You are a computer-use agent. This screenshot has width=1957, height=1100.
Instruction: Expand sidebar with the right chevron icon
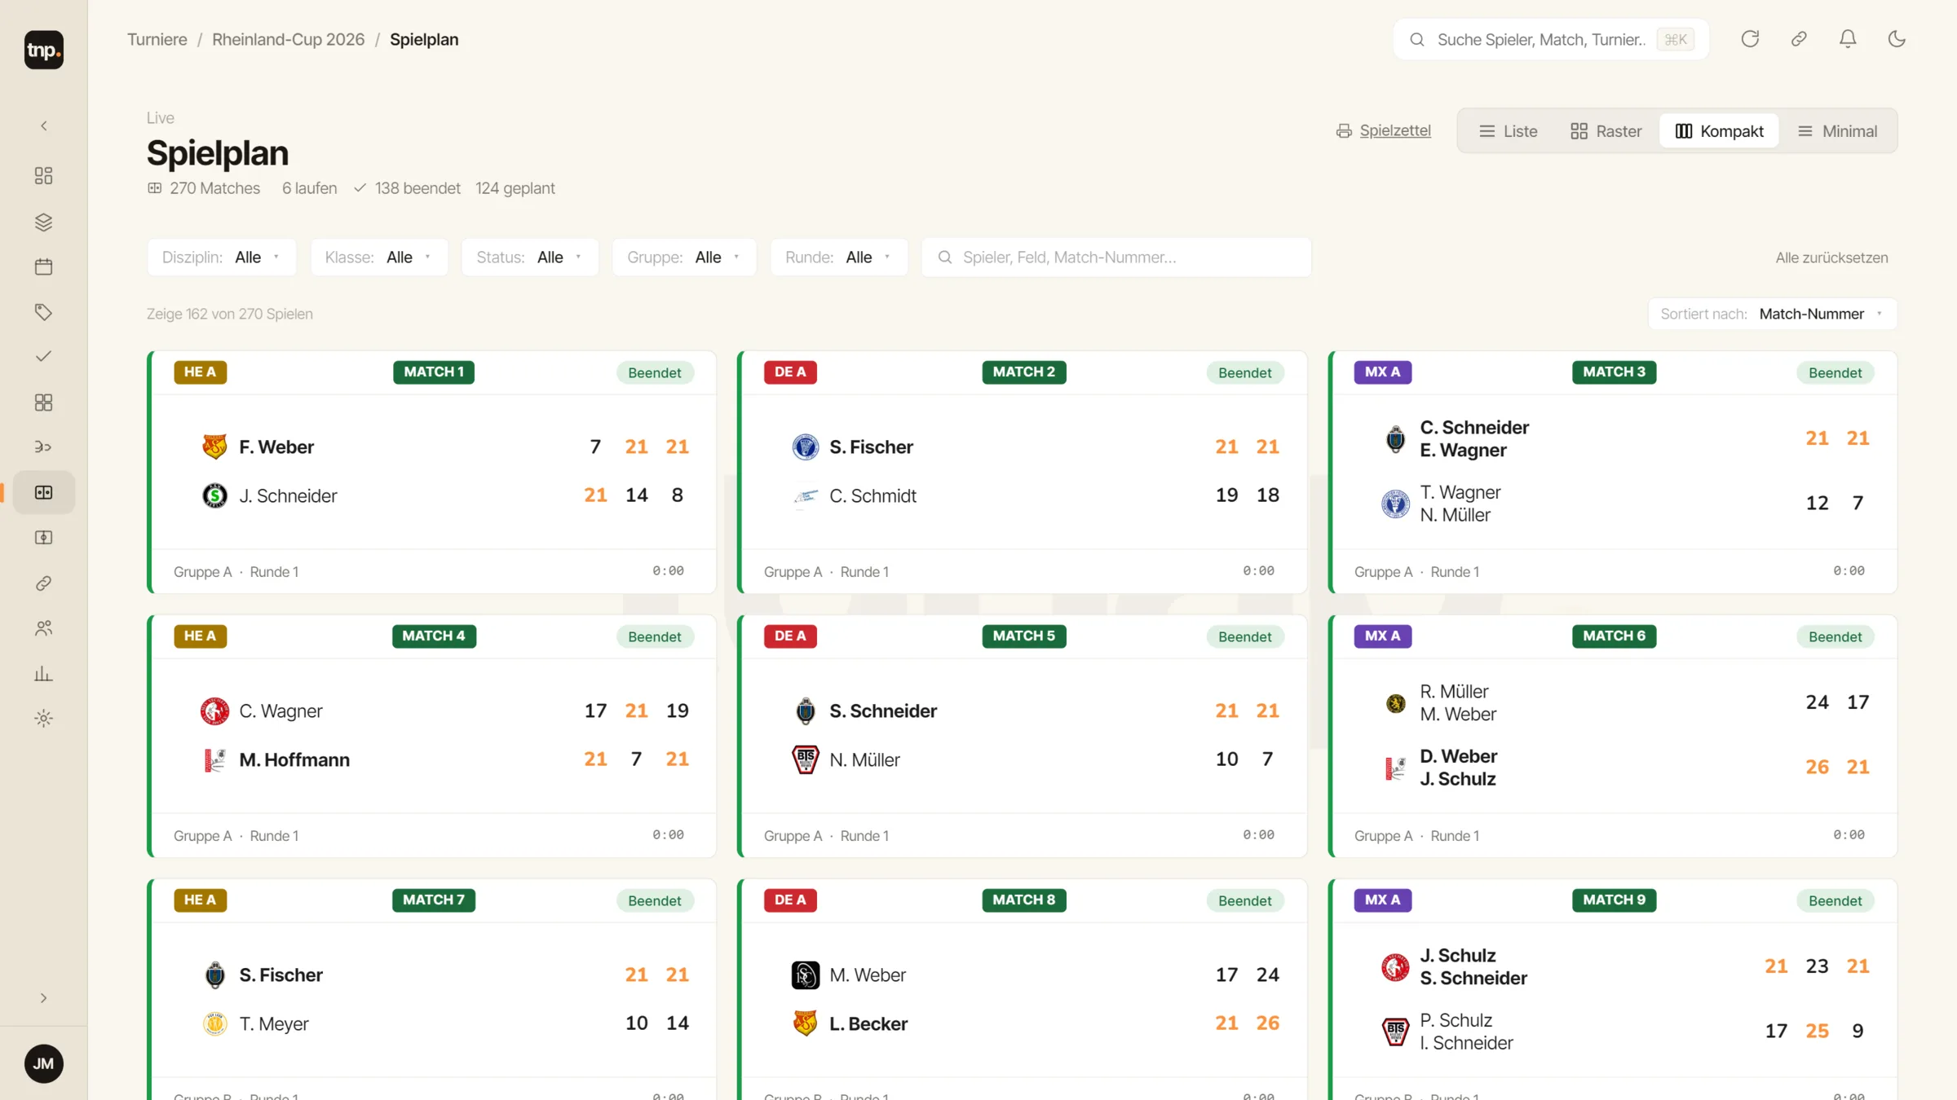click(44, 997)
